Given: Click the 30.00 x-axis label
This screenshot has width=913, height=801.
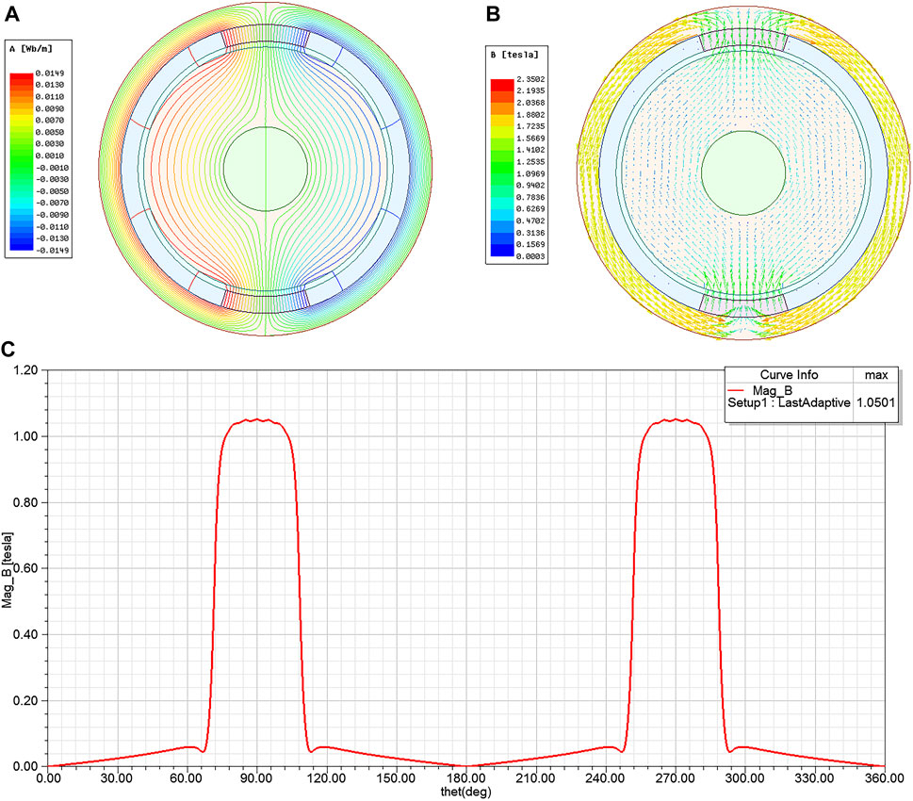Looking at the screenshot, I should [117, 778].
